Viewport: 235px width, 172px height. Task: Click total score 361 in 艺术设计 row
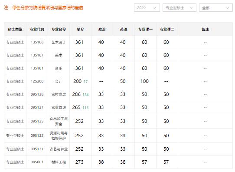[79, 42]
